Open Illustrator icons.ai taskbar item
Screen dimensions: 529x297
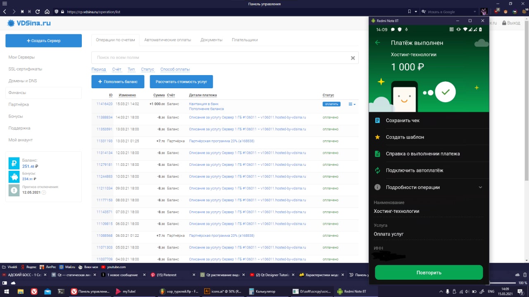222,291
